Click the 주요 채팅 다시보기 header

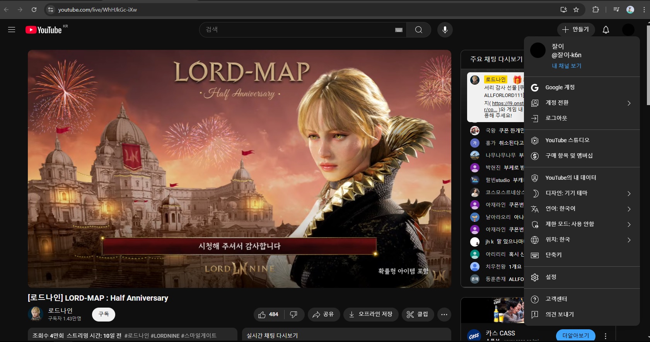[x=496, y=59]
